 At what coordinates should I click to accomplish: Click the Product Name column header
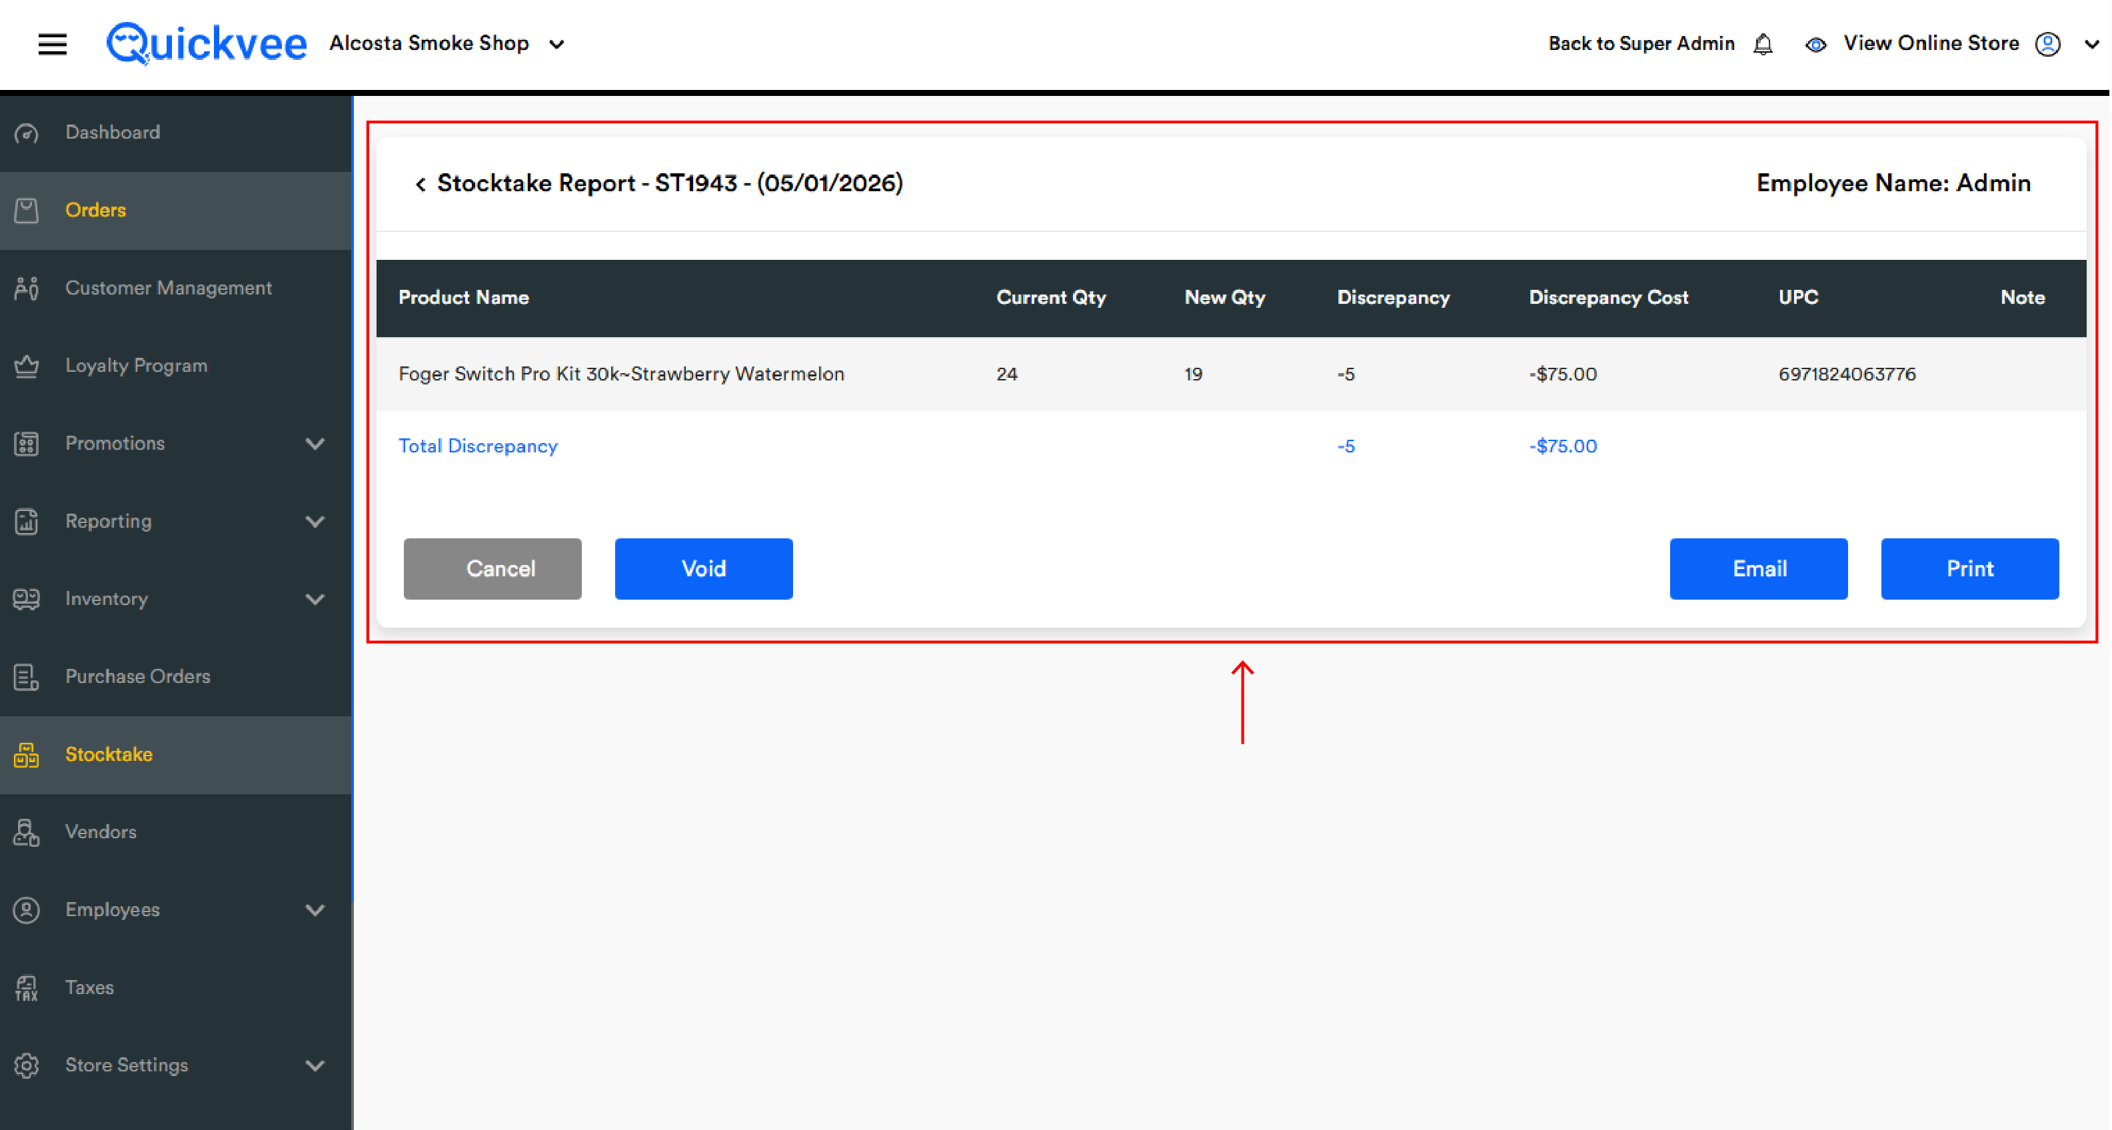pos(463,297)
